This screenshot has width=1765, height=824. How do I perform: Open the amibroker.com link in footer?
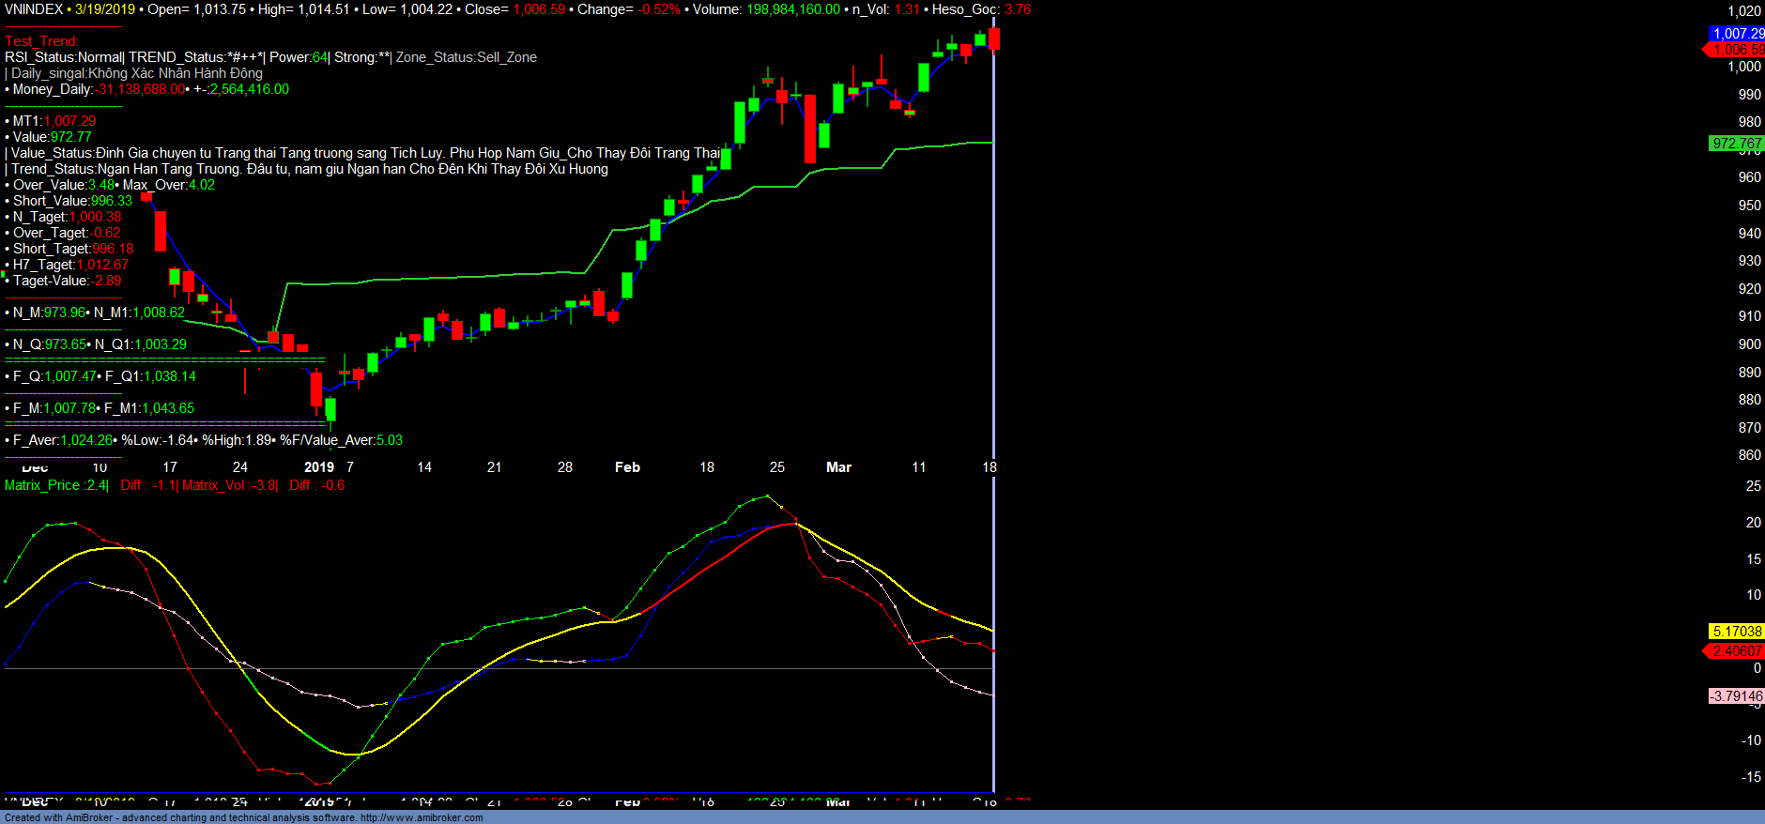[422, 817]
